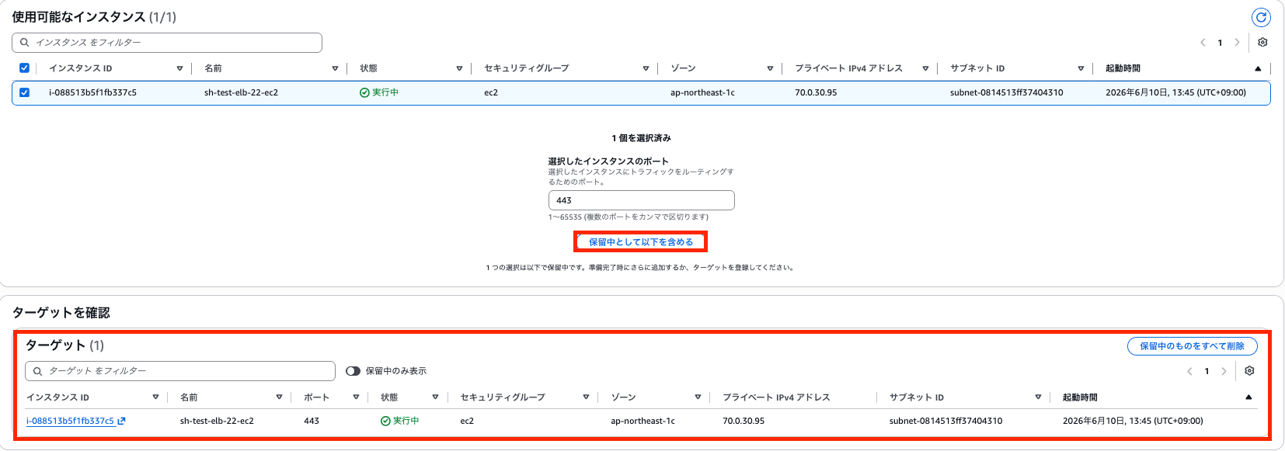
Task: Sort available instances by プライベート IPv4 アドレス
Action: pyautogui.click(x=925, y=68)
